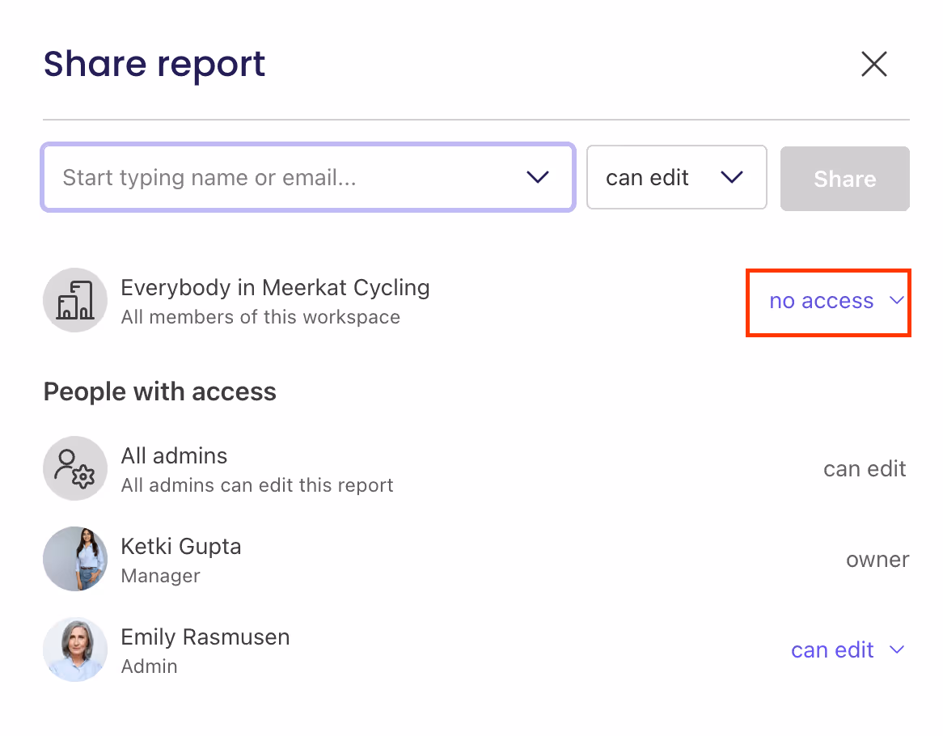Click the name or email input field

(x=308, y=177)
